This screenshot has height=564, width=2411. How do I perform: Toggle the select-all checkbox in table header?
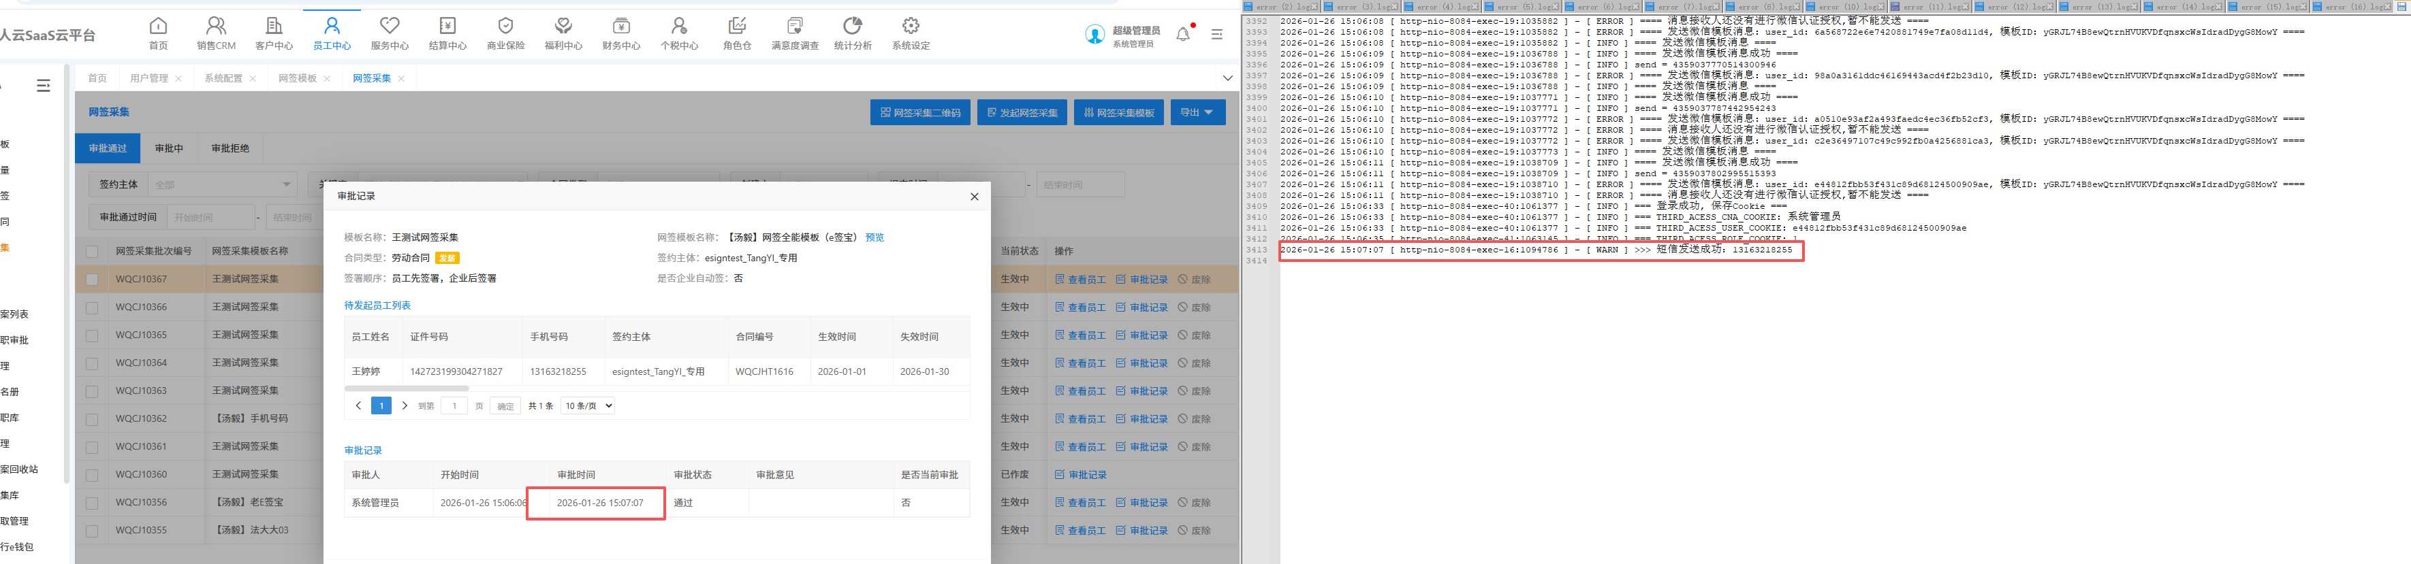[92, 252]
